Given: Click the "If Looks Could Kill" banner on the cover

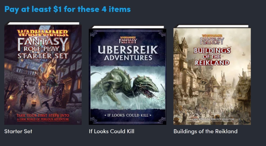Looking at the screenshot, I should click(128, 116).
